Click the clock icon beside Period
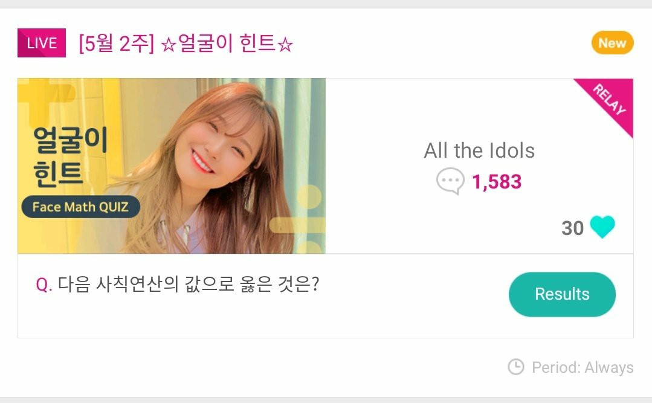Screen dimensions: 652x403 click(515, 367)
